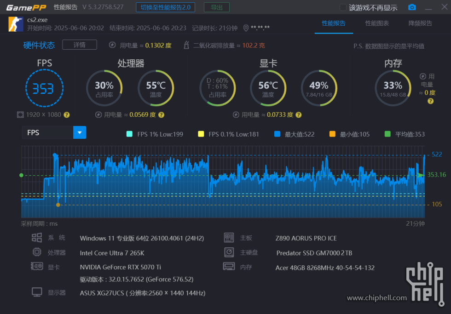Click the GPU 56℃ temperature gauge
451x314 pixels.
pyautogui.click(x=268, y=88)
